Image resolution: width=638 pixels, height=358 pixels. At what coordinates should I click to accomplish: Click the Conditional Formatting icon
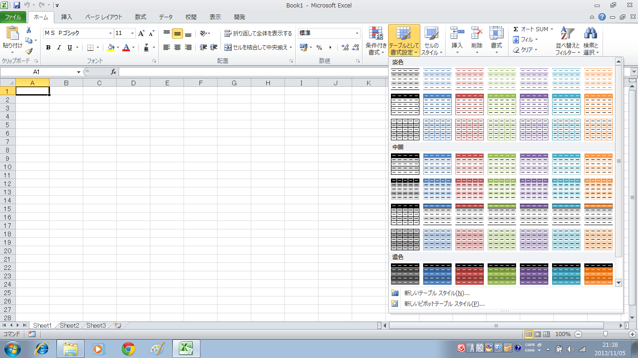pyautogui.click(x=376, y=34)
